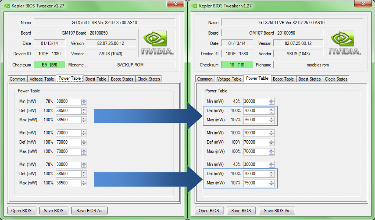Click right window title bar app icon

pyautogui.click(x=194, y=6)
